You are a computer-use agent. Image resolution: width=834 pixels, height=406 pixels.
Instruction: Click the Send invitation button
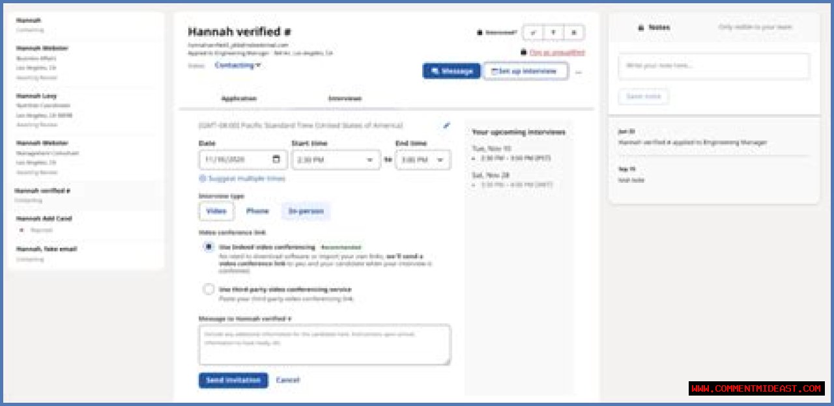tap(233, 380)
